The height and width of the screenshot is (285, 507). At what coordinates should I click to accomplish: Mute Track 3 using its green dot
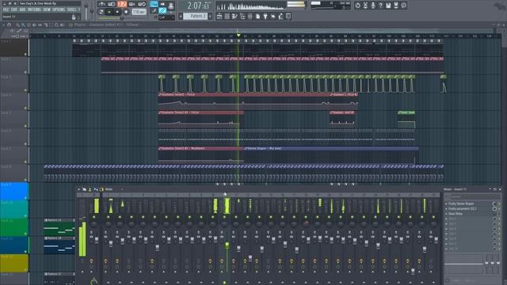(x=25, y=90)
